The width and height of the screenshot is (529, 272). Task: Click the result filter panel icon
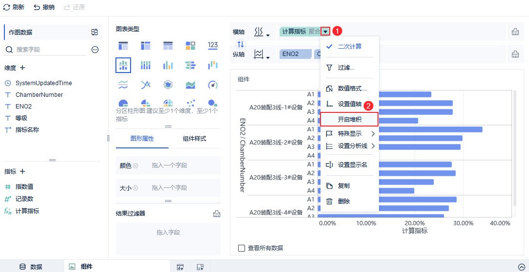(217, 213)
